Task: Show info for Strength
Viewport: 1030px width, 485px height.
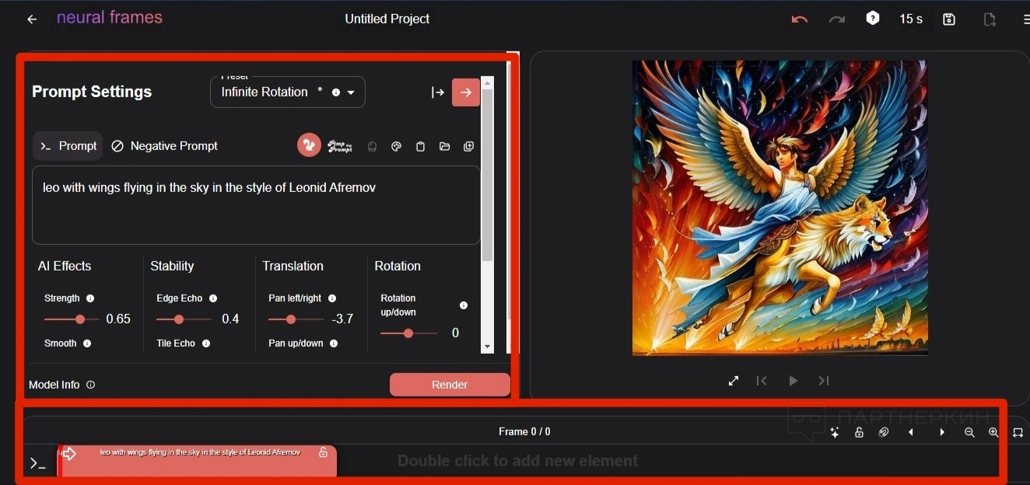Action: tap(90, 298)
